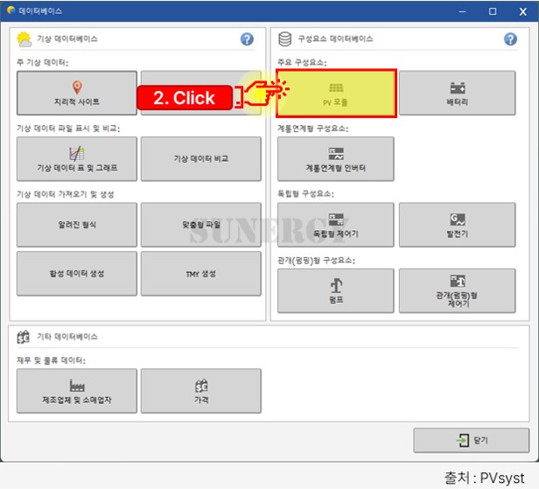Click the 독립형 구성요소: label
The height and width of the screenshot is (489, 539).
click(x=305, y=194)
